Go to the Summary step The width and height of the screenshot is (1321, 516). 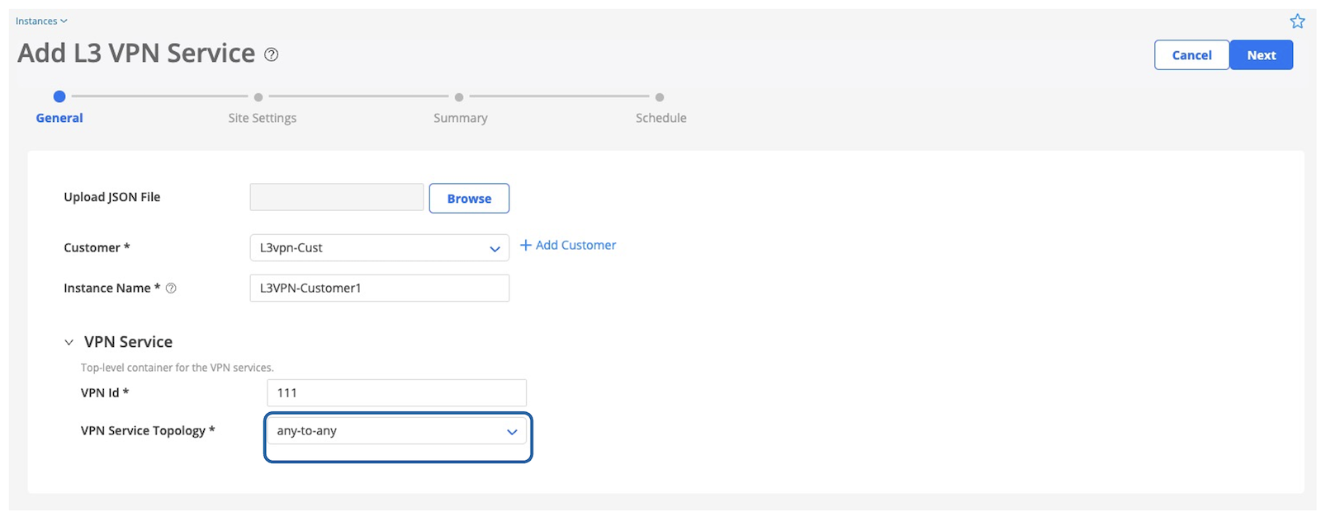(461, 118)
